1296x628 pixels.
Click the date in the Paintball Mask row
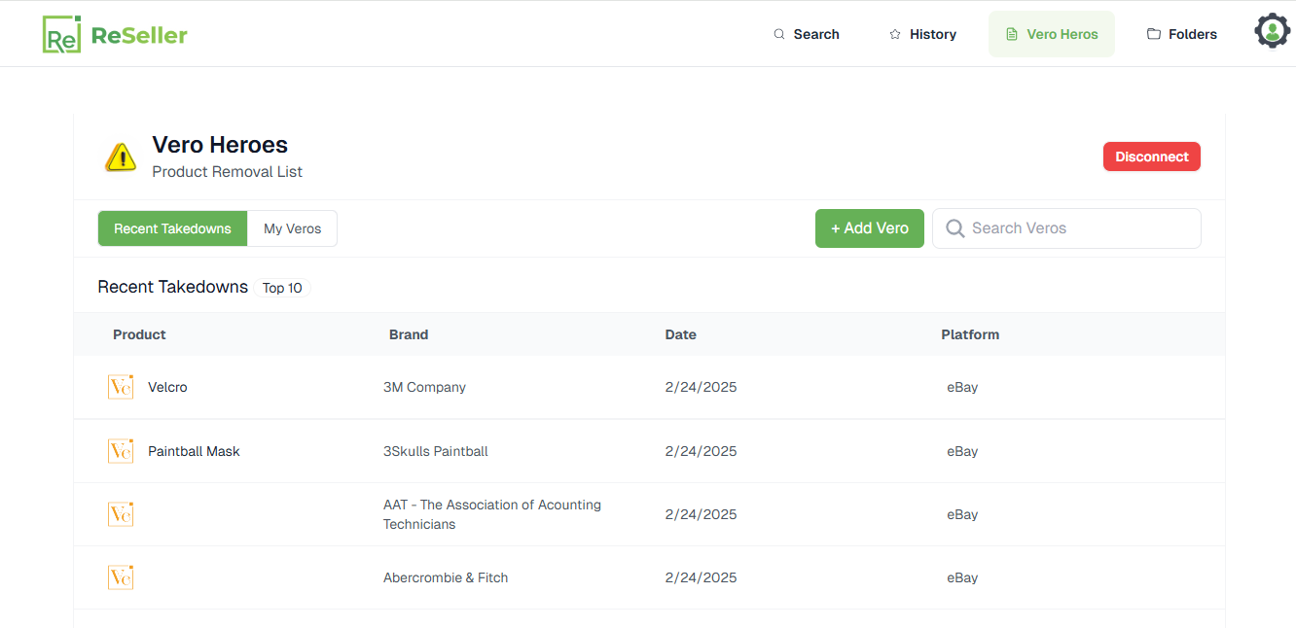click(x=702, y=451)
